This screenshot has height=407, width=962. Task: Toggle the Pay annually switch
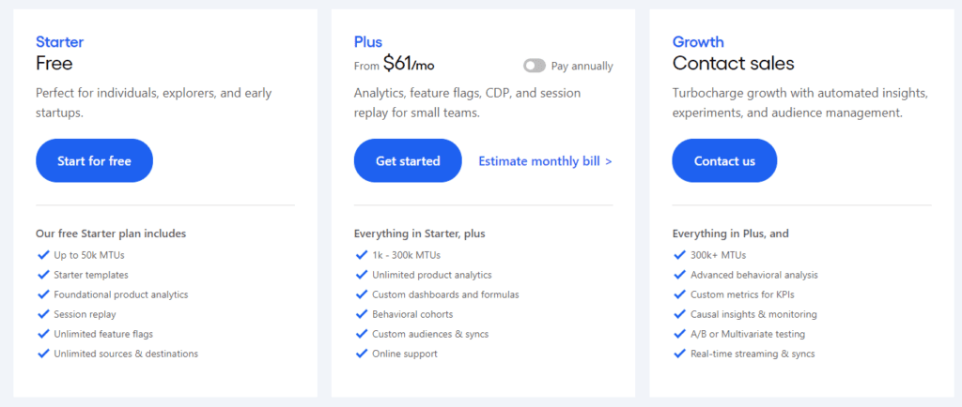coord(535,66)
